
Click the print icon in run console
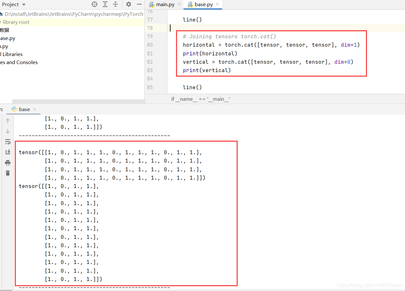8,163
